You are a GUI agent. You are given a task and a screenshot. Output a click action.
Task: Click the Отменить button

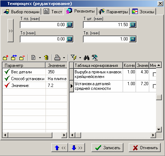tap(145, 148)
